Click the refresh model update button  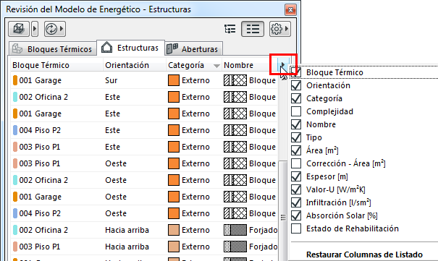click(x=55, y=29)
